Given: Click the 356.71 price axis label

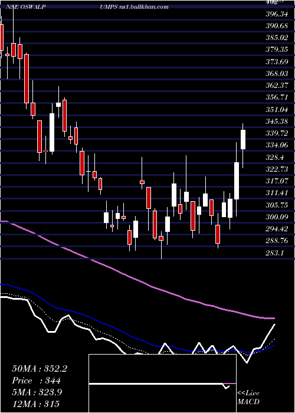Looking at the screenshot, I should (x=277, y=97).
